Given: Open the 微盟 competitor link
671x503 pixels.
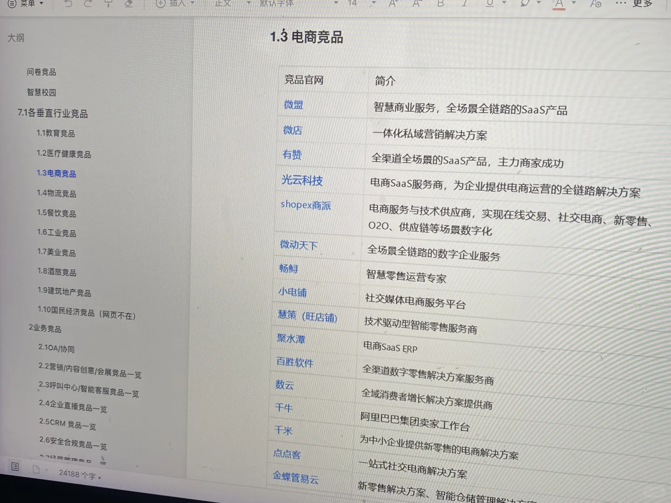Looking at the screenshot, I should [x=294, y=105].
